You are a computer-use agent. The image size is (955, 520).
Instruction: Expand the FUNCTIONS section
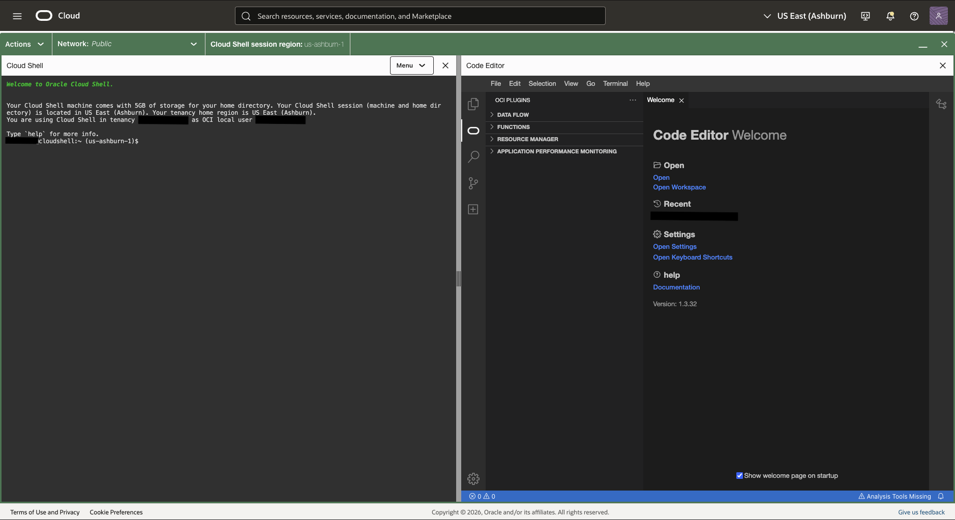564,127
